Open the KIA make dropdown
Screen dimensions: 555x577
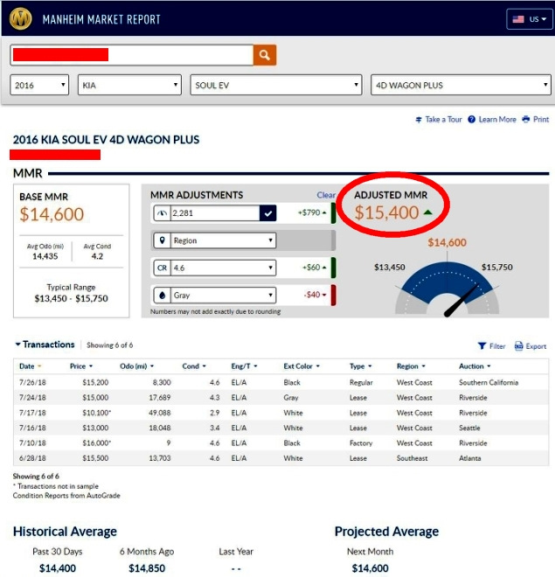[x=129, y=85]
